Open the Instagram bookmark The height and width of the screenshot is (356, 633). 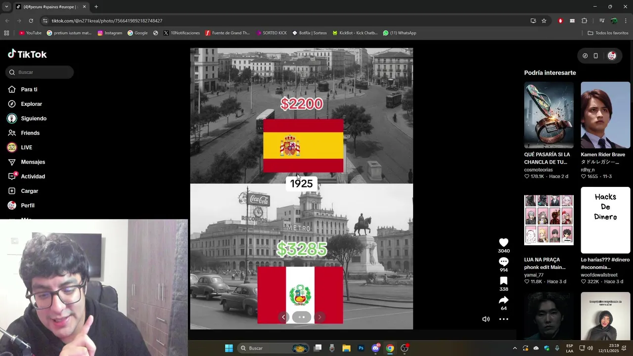(x=110, y=33)
